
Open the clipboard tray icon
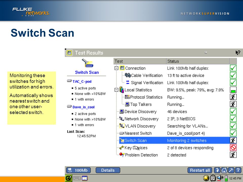(x=213, y=178)
